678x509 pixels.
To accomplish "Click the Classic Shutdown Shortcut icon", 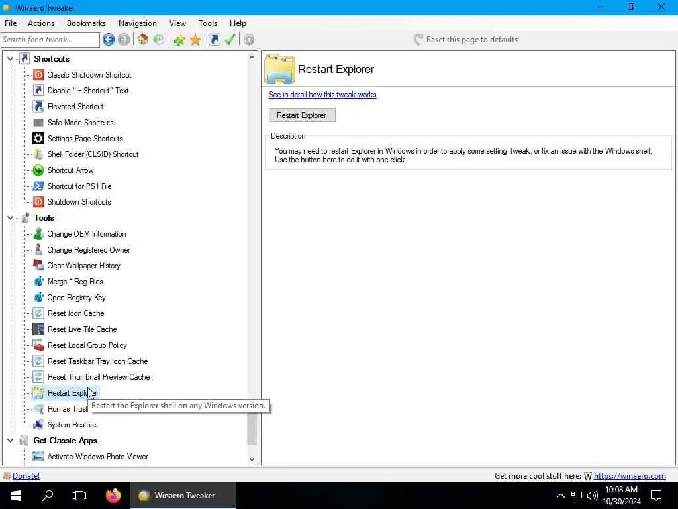I will (x=38, y=75).
